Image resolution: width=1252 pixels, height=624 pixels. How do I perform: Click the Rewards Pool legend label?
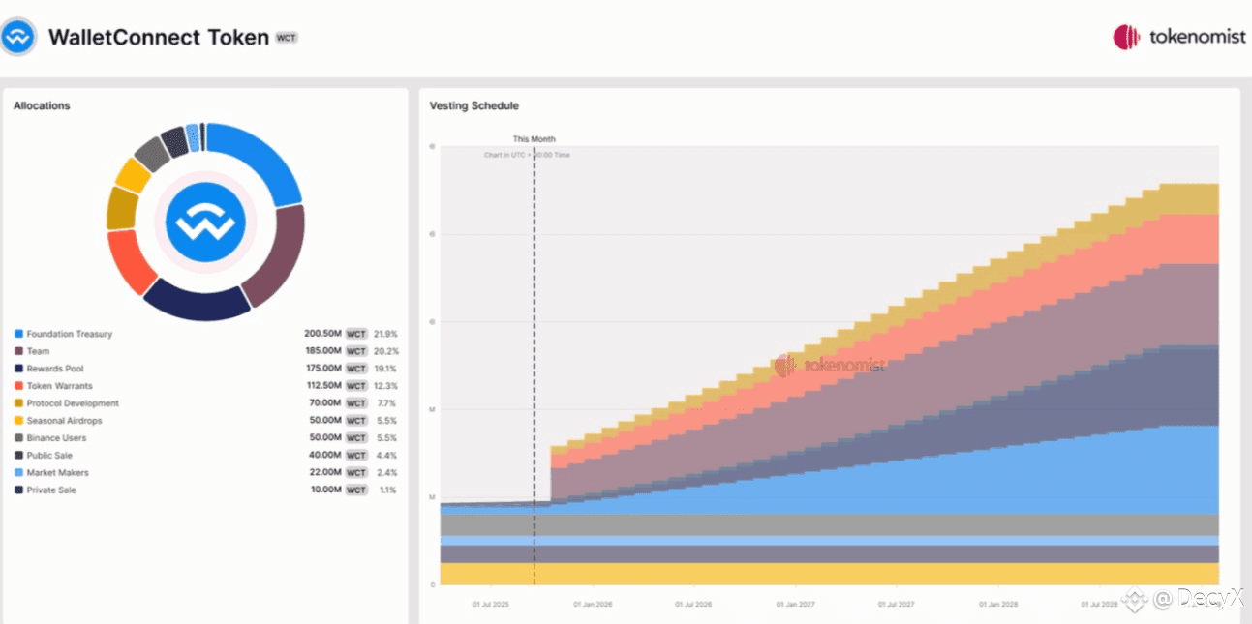[x=55, y=369]
